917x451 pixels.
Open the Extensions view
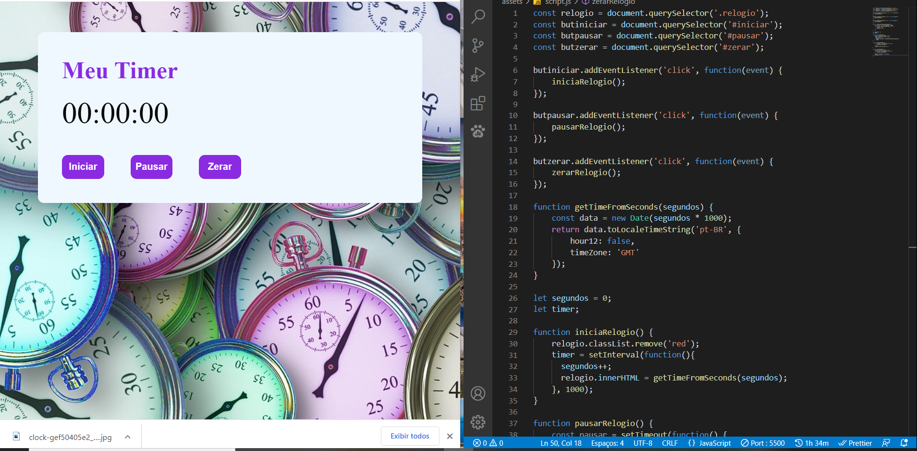coord(478,103)
